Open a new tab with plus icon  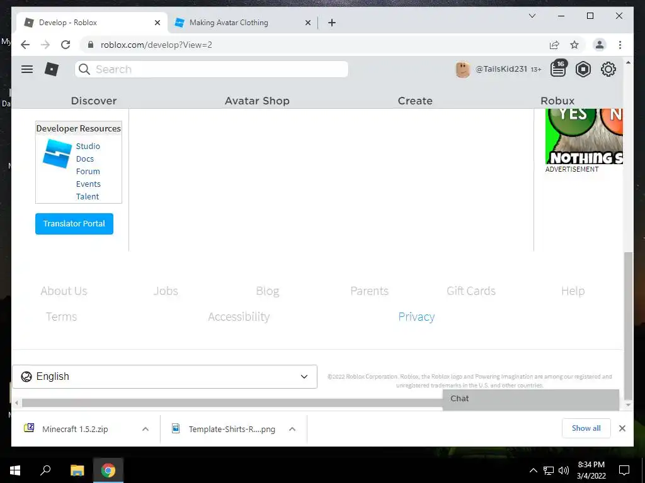(x=332, y=23)
